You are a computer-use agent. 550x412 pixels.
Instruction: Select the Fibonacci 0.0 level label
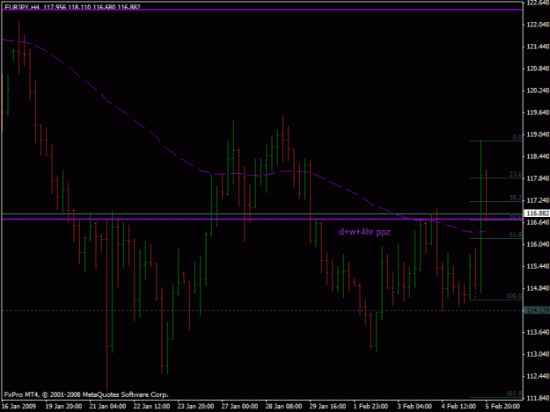[517, 137]
